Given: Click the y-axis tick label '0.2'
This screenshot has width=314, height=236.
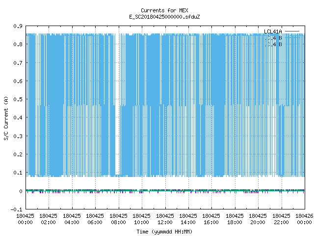Looking at the screenshot, I should (x=18, y=154).
